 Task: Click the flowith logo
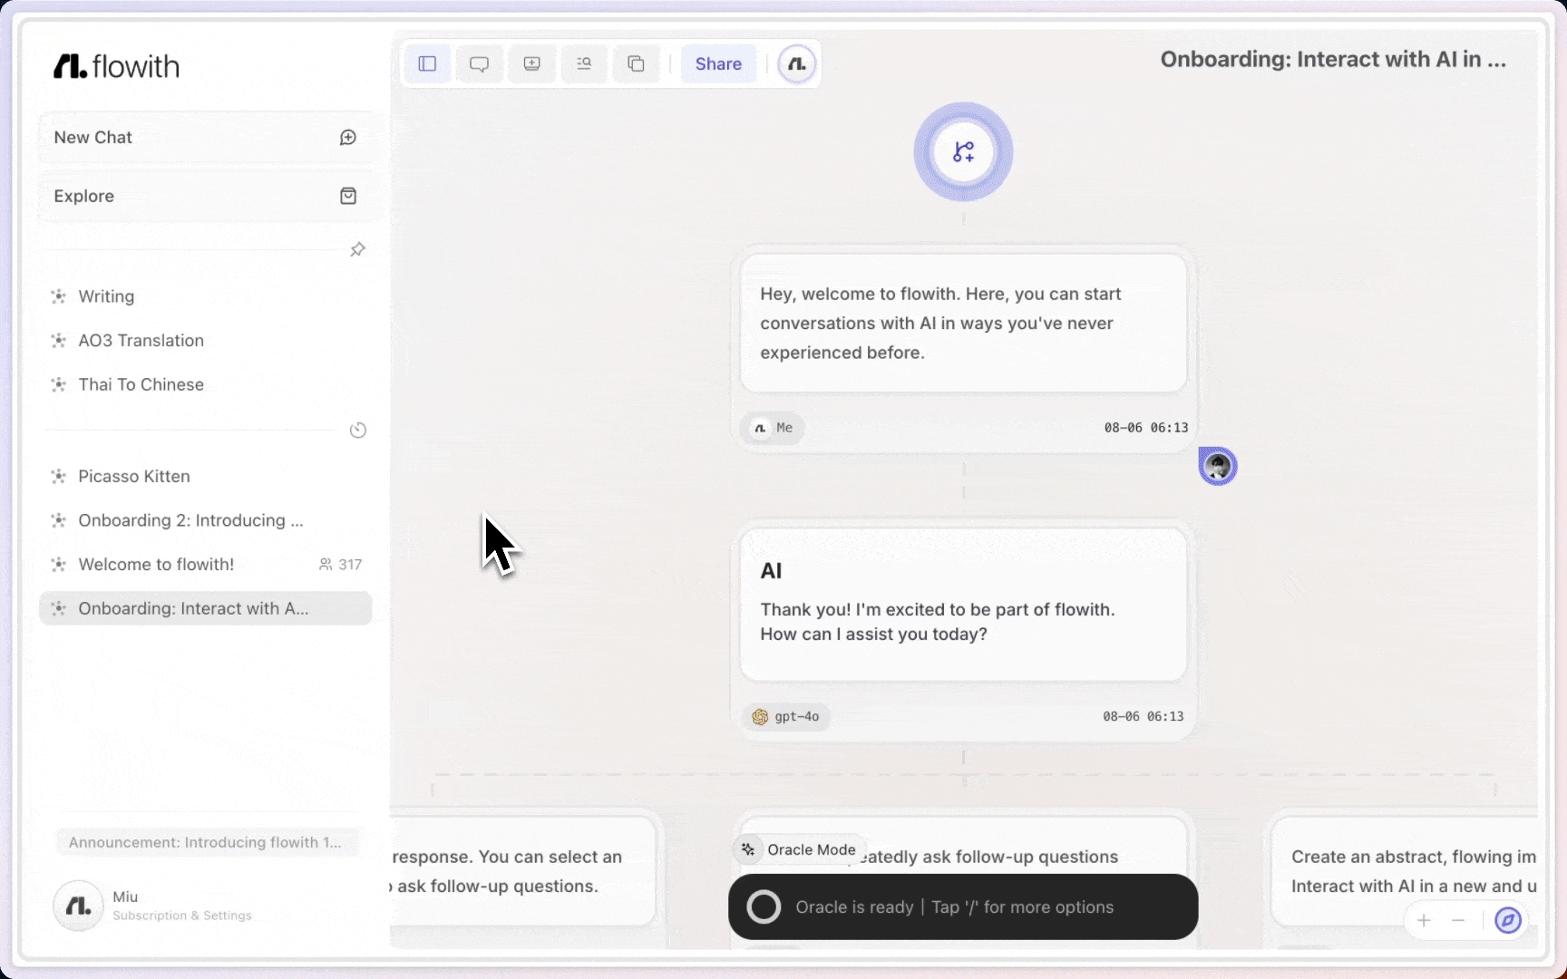point(116,66)
